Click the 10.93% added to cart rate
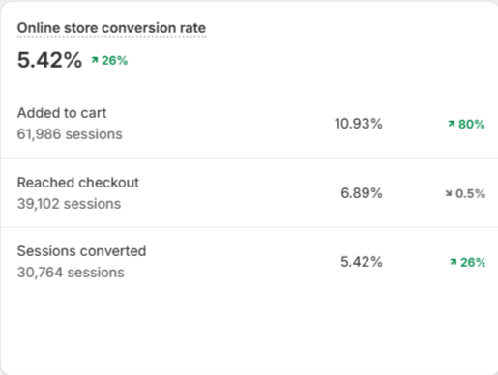Viewport: 498px width, 375px height. (x=359, y=124)
